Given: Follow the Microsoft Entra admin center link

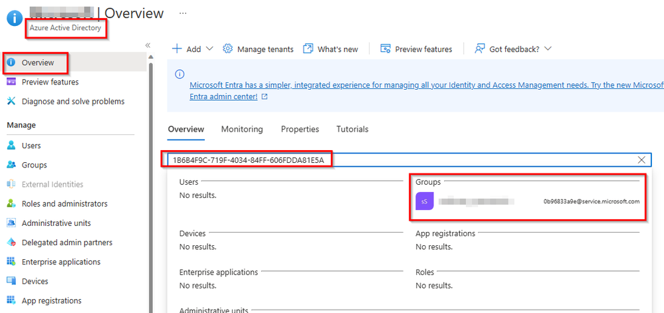Looking at the screenshot, I should pos(427,90).
